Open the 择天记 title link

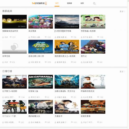point(84,56)
